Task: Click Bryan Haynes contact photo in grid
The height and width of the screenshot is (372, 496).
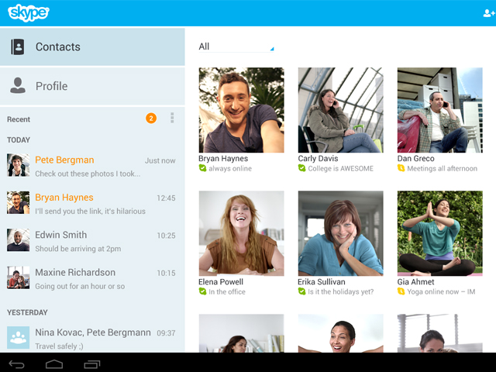Action: [241, 110]
